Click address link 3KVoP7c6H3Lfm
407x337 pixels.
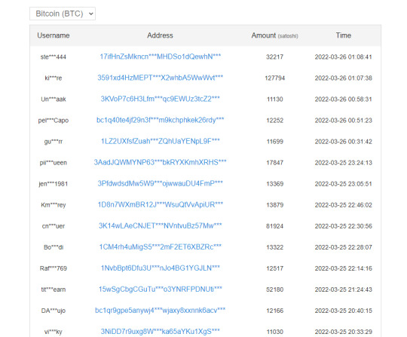coord(160,99)
